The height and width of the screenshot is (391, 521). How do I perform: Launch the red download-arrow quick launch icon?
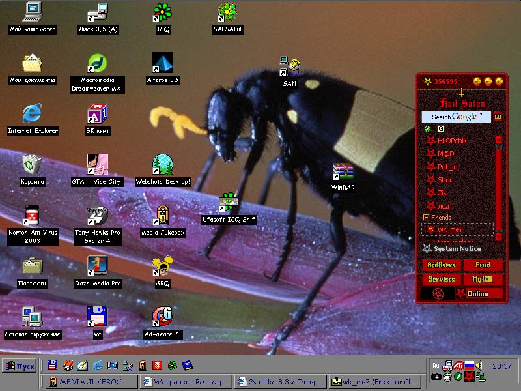pyautogui.click(x=157, y=366)
